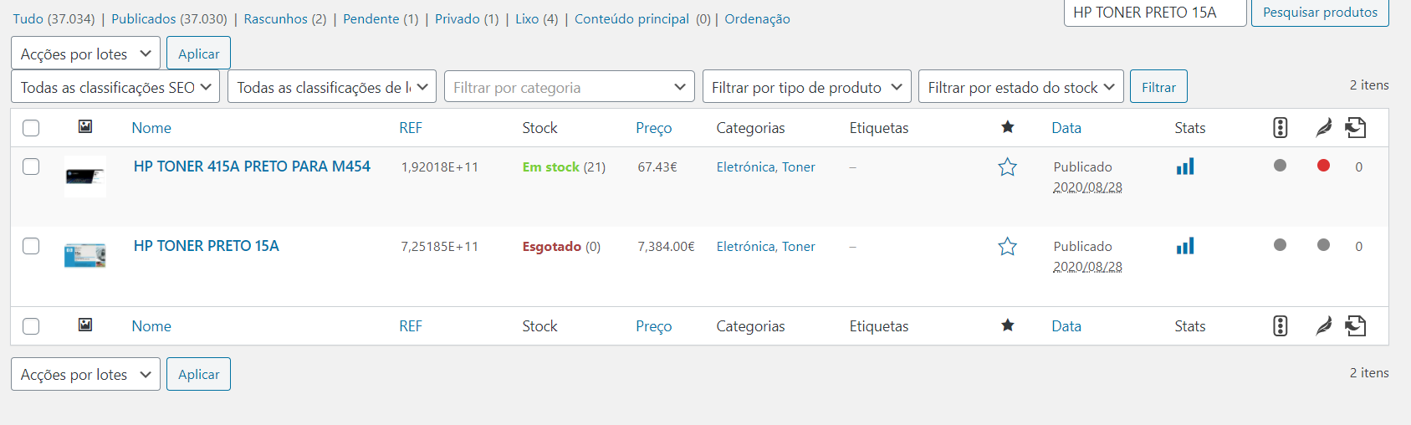This screenshot has height=425, width=1411.
Task: Click the SEO traffic light column header icon
Action: click(x=1280, y=128)
